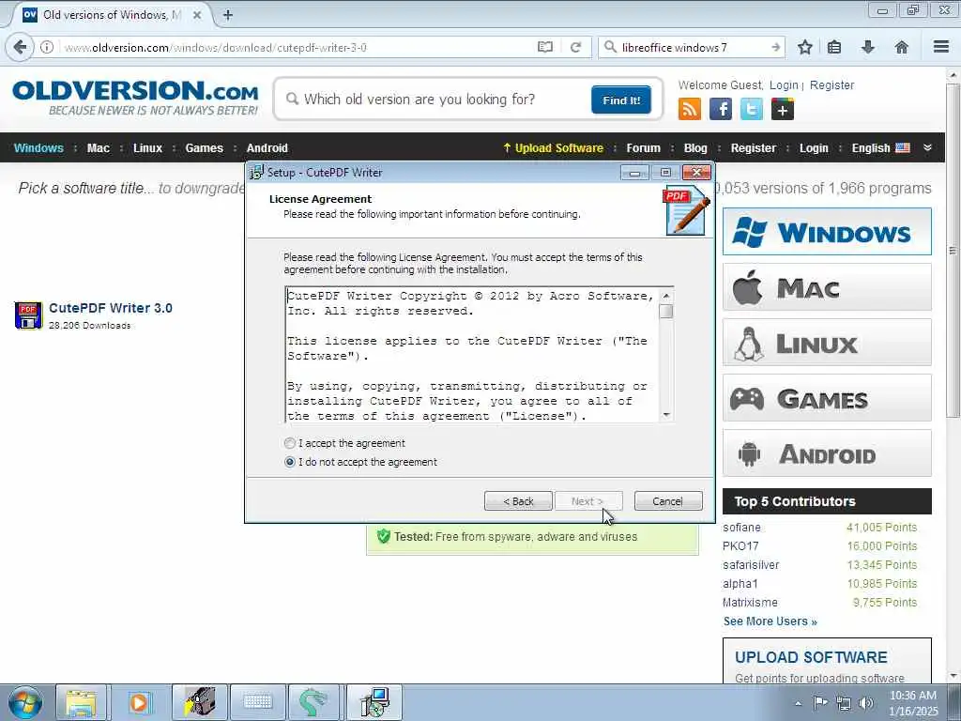Image resolution: width=961 pixels, height=721 pixels.
Task: Select I accept the agreement
Action: coord(344,443)
